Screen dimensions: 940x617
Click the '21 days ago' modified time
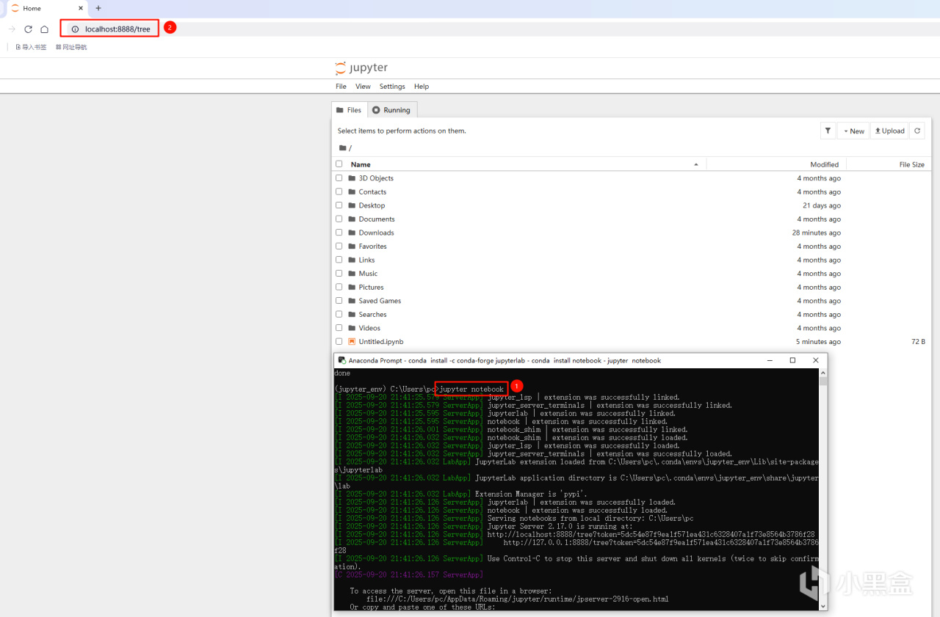(x=822, y=205)
